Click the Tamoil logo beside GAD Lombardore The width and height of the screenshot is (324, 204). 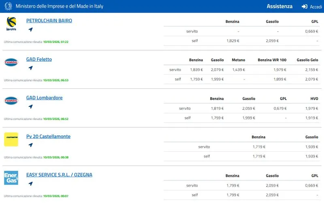(11, 101)
